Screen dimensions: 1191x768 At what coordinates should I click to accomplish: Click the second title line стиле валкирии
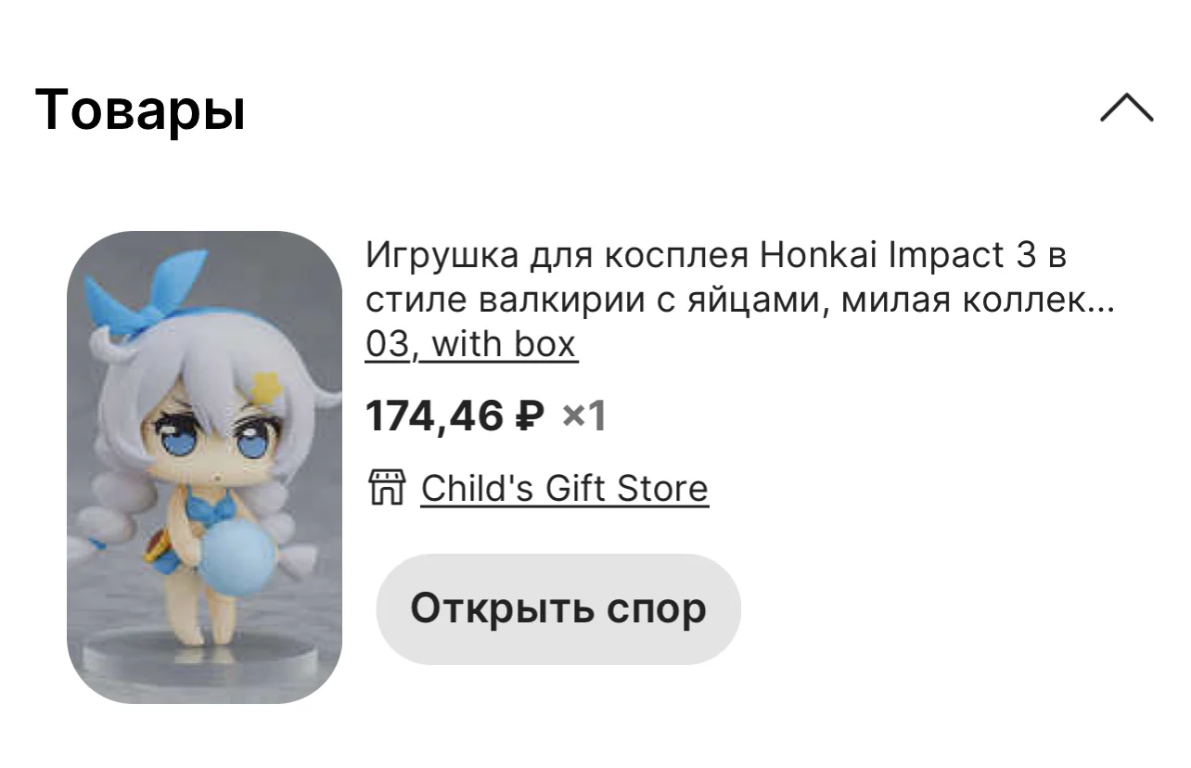point(739,301)
